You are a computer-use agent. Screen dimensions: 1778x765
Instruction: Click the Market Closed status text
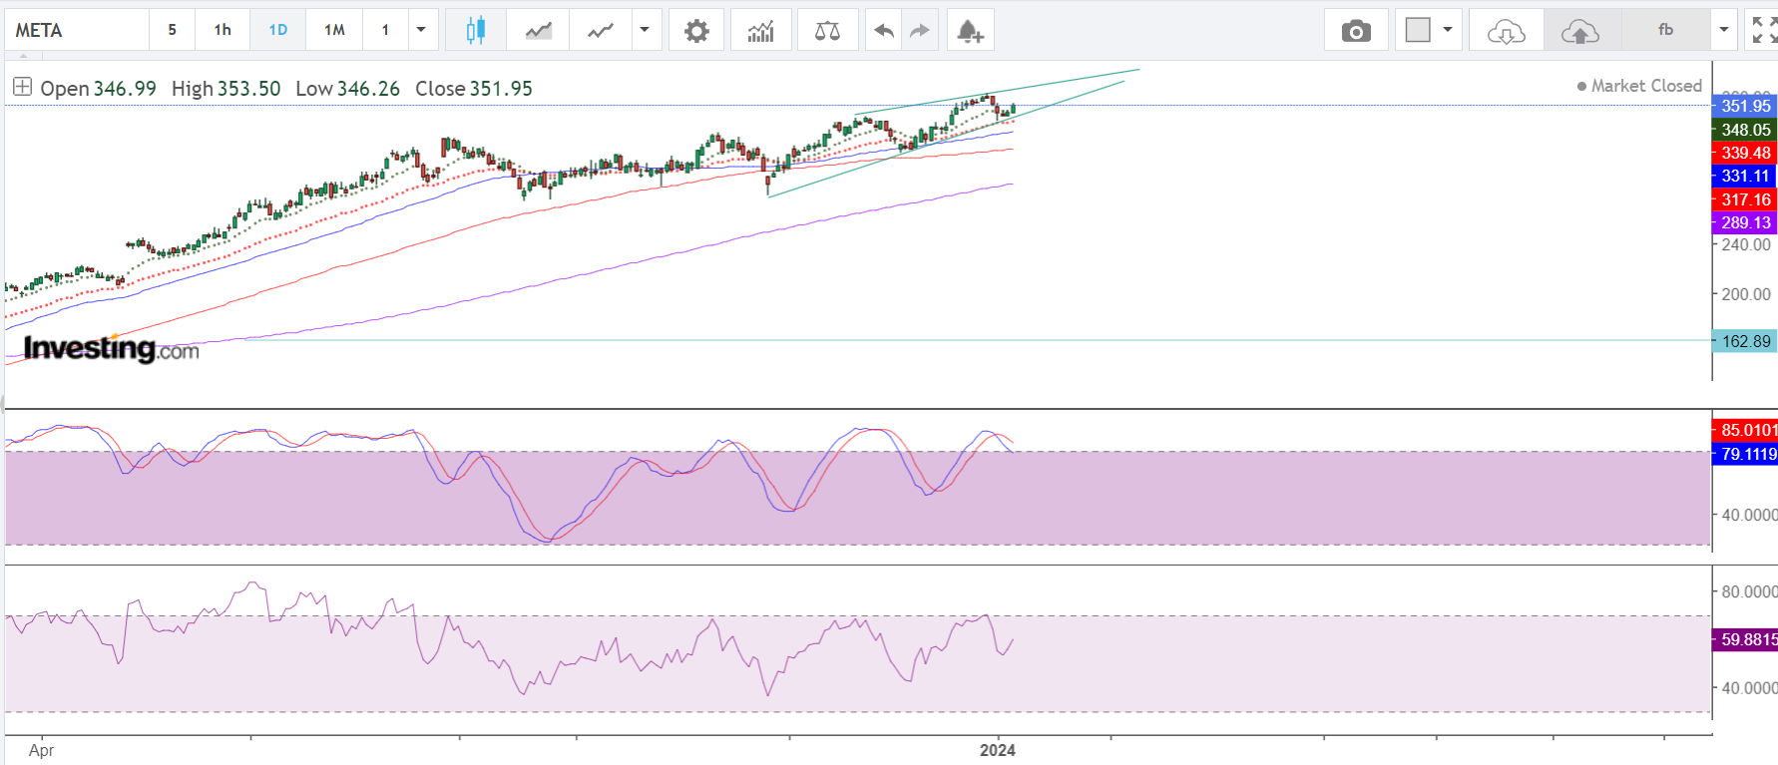[1646, 86]
